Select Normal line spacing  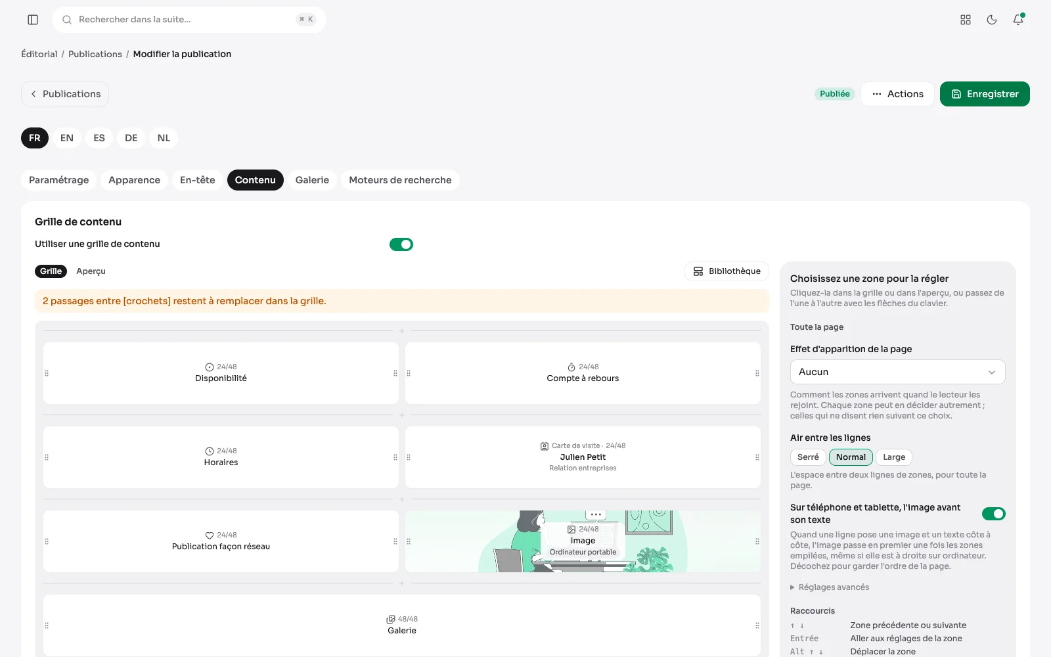851,457
